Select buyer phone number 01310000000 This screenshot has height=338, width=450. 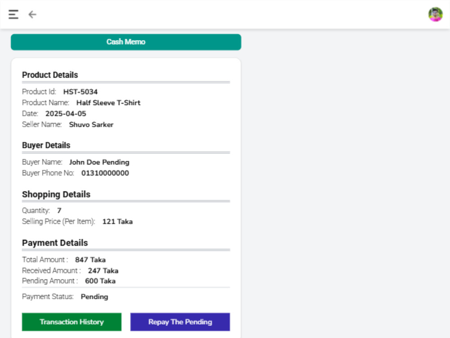click(105, 173)
